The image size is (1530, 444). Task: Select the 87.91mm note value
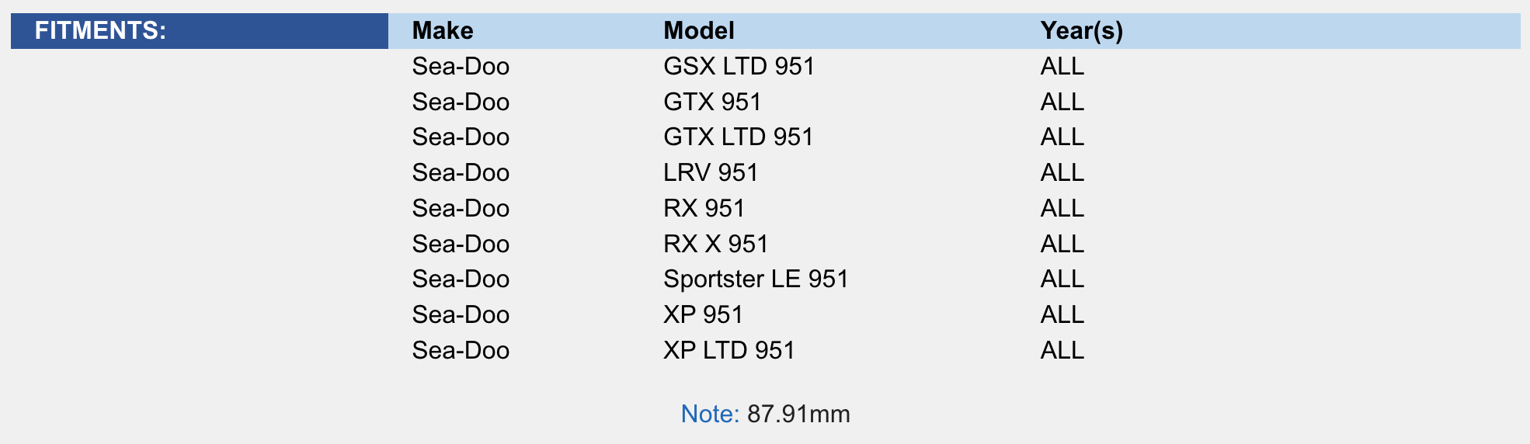(x=798, y=415)
